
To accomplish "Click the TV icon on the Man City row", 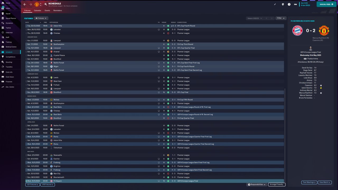I will (159, 174).
